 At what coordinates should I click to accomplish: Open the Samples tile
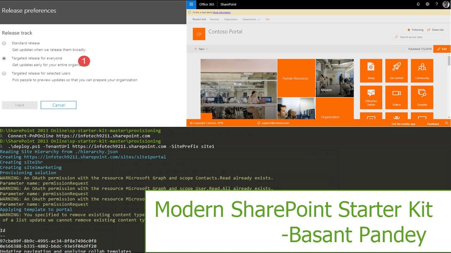[x=422, y=97]
